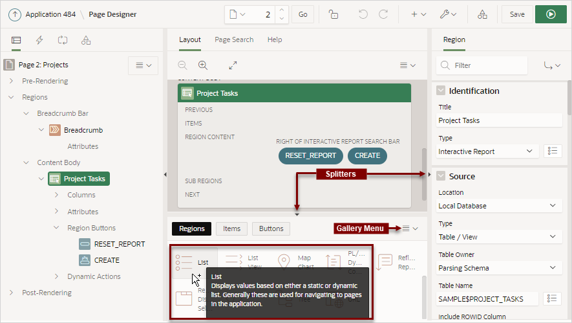
Task: Collapse the Breadcrumb Bar node
Action: coord(26,113)
